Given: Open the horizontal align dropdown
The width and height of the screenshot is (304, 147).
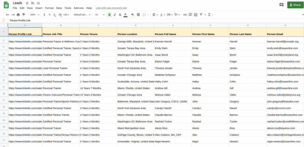Looking at the screenshot, I should (x=155, y=15).
